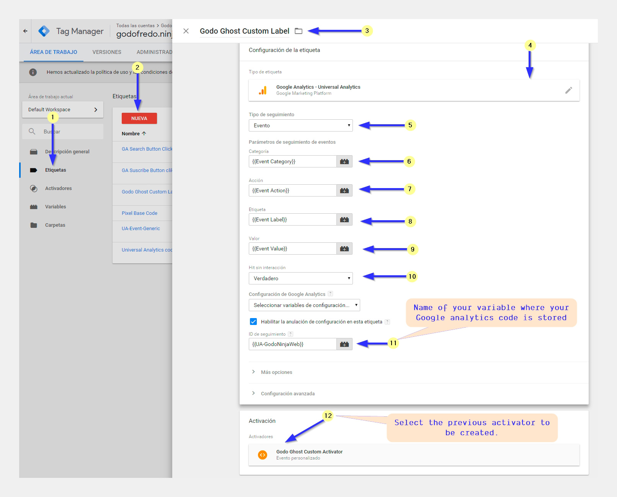Click the orange custom event trigger icon
Screen dimensions: 617x497
pyautogui.click(x=263, y=455)
